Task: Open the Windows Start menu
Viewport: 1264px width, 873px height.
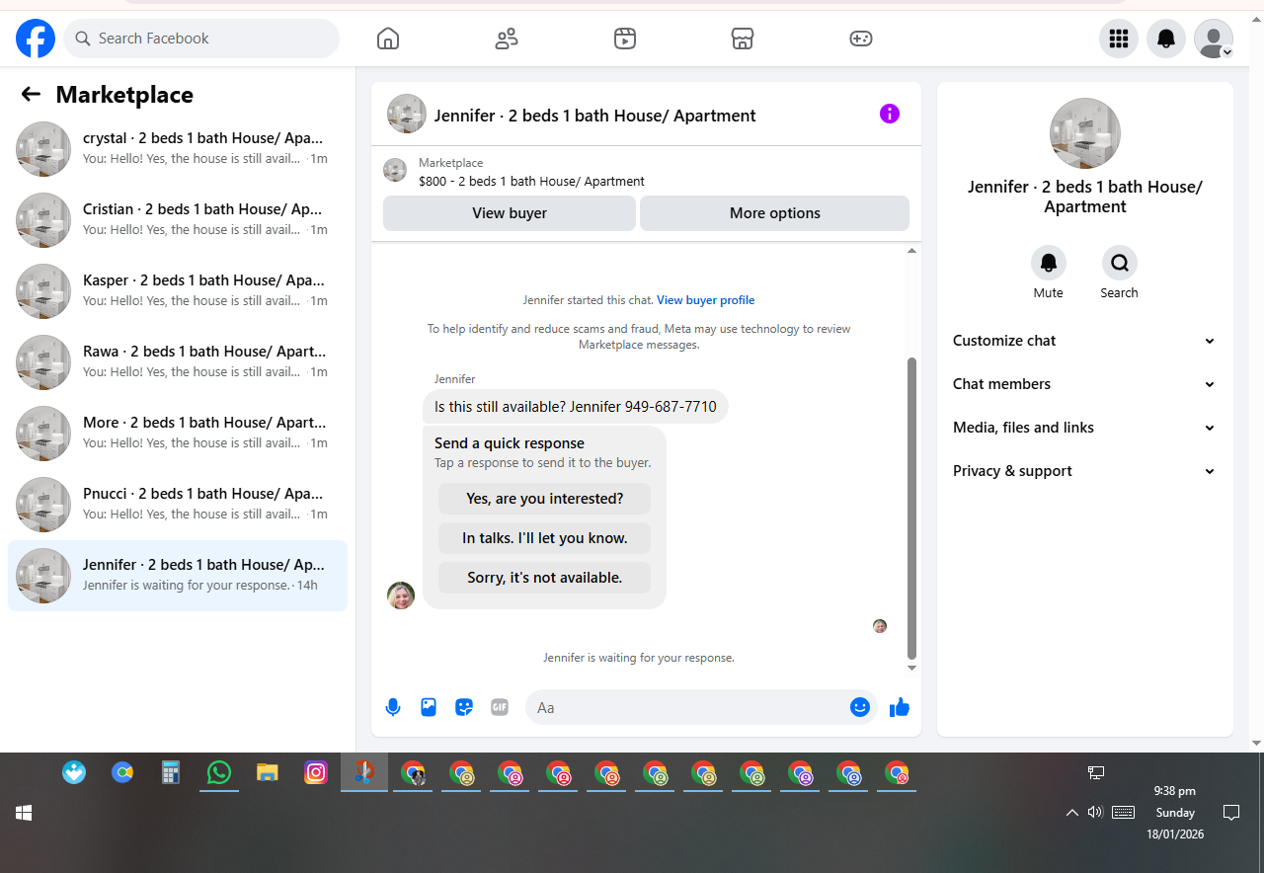Action: click(24, 813)
